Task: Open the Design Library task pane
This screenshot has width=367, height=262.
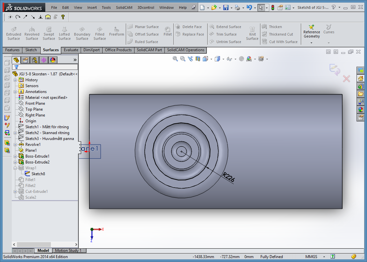Action: (360, 86)
